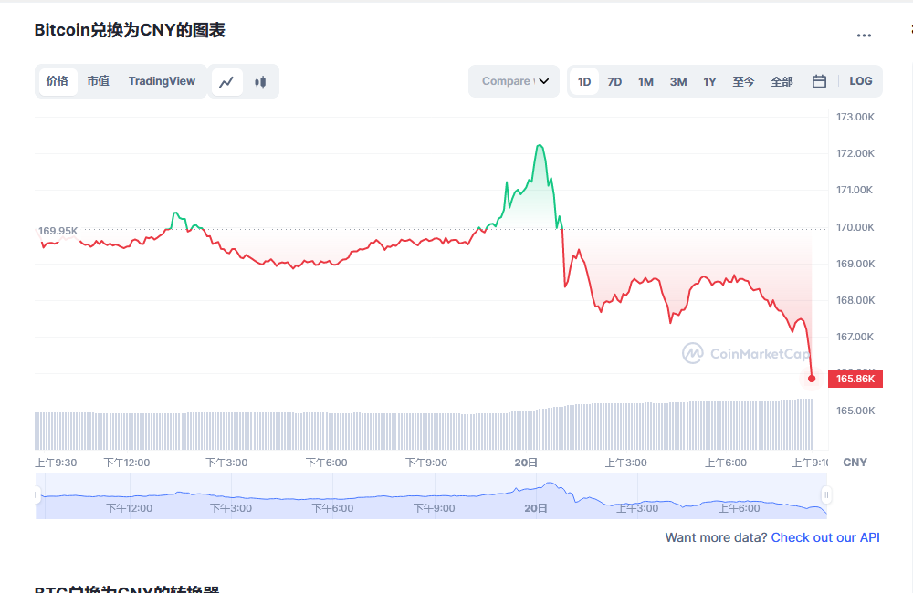Switch to the TradingView tab

click(x=162, y=81)
